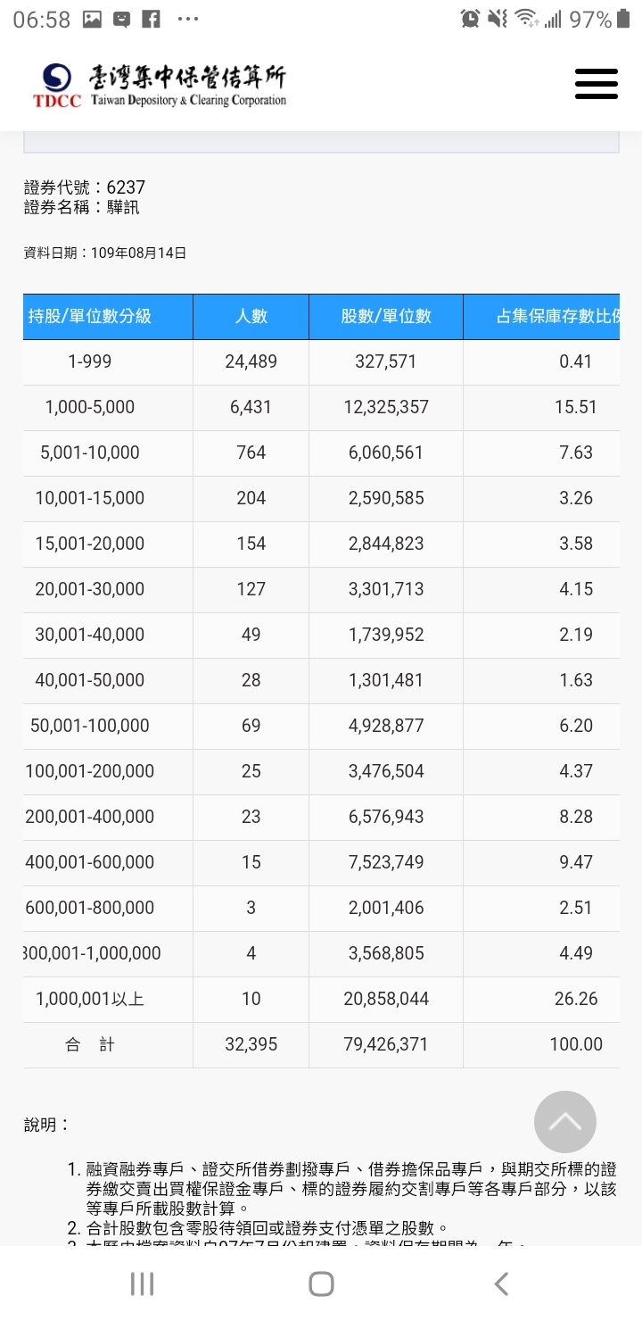Viewport: 642px width, 1321px height.
Task: Tap the 股數/單位數 column header
Action: (386, 316)
